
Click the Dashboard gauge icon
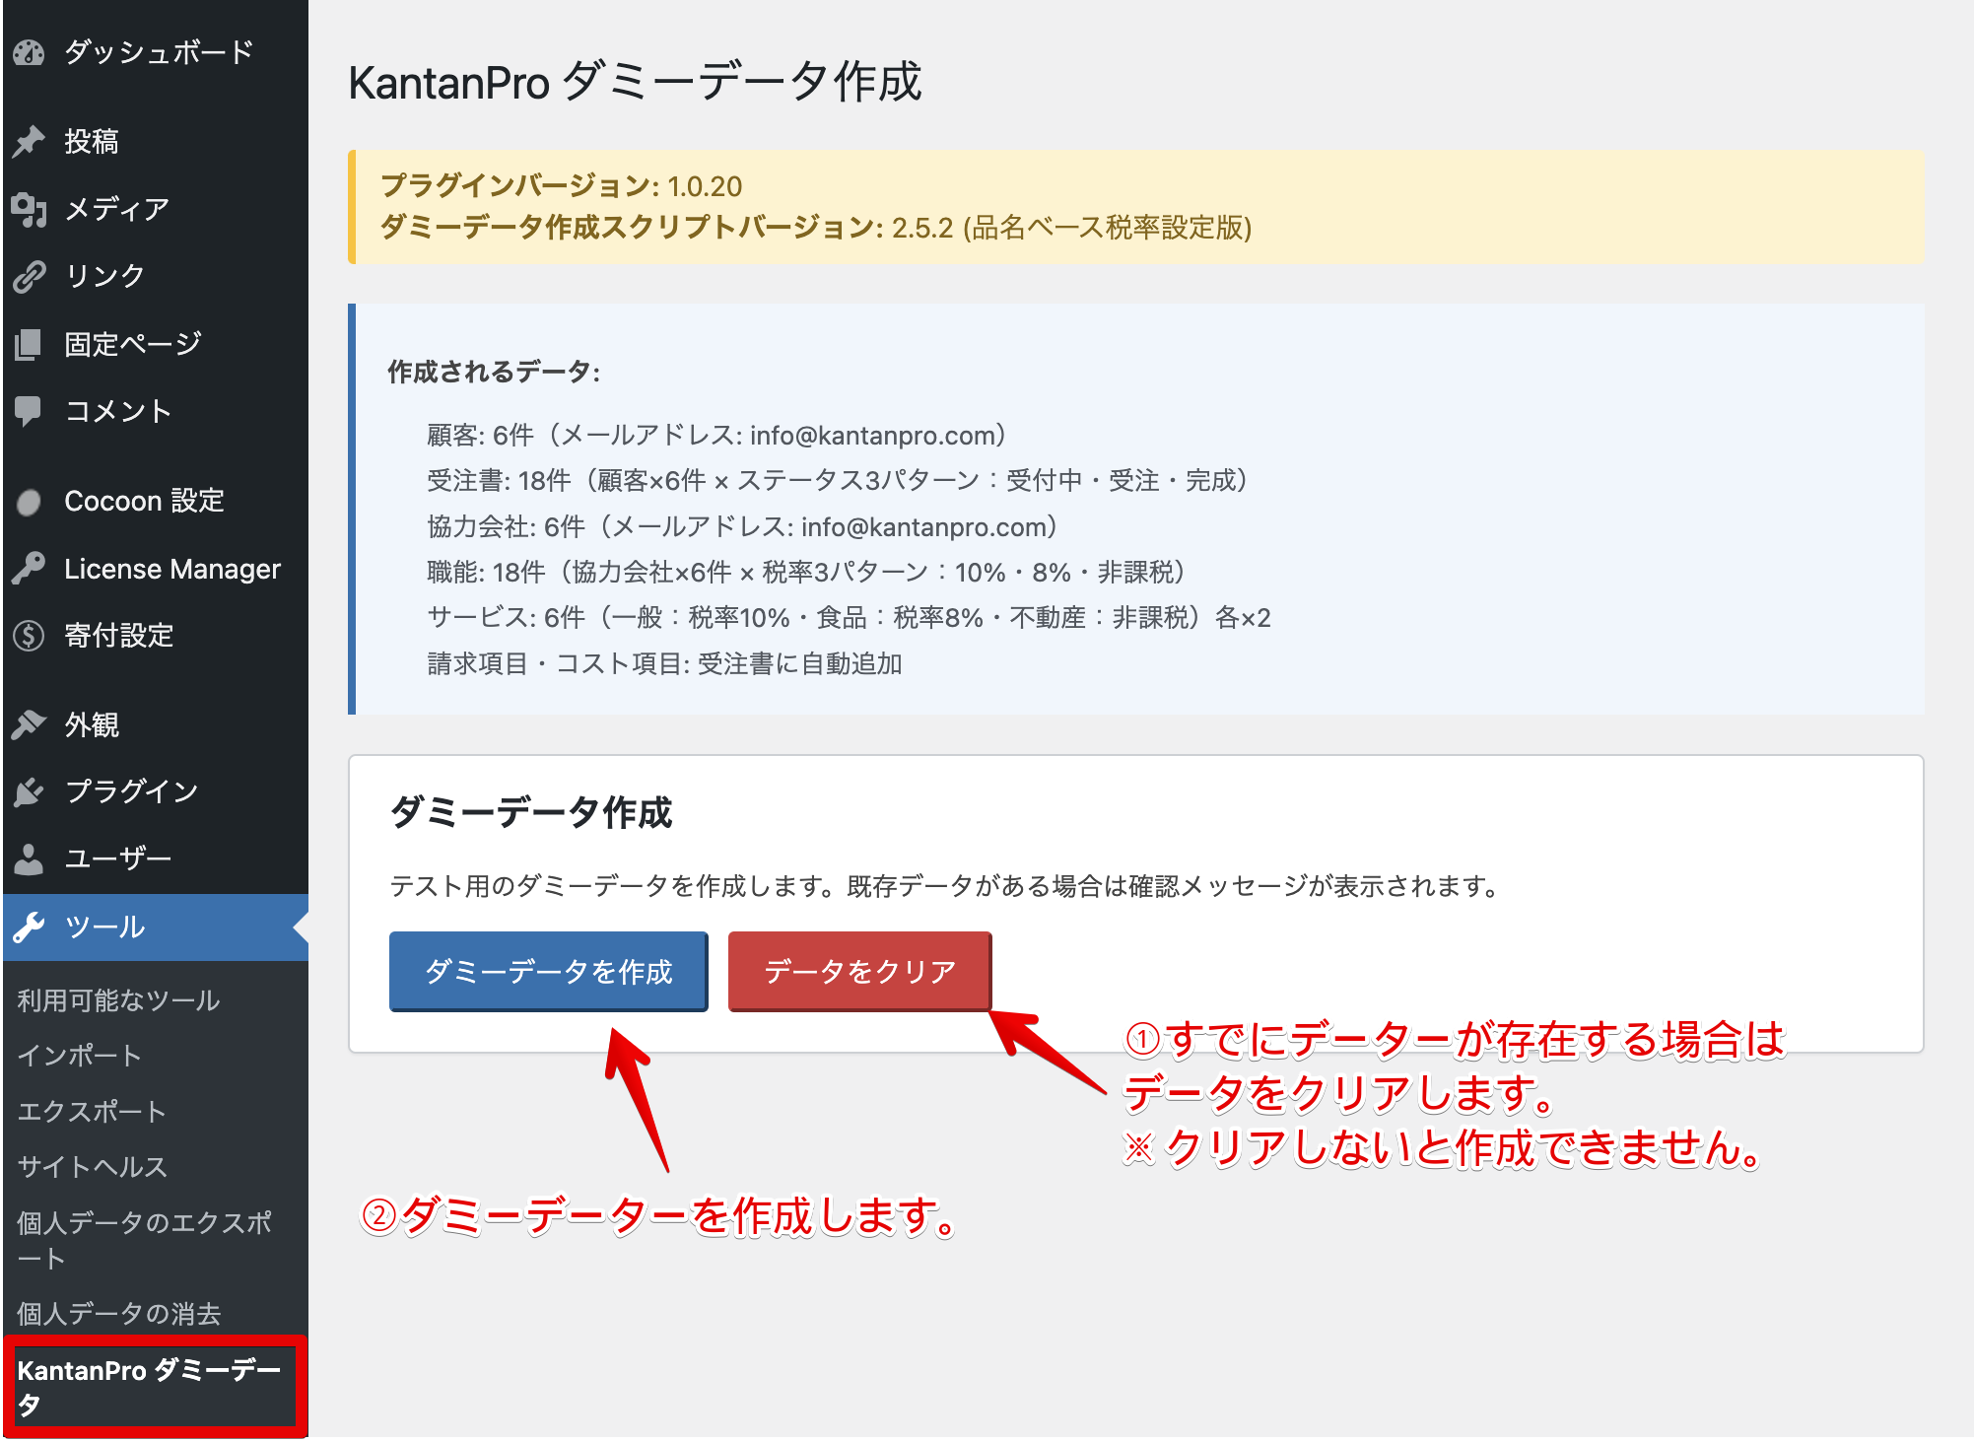30,52
